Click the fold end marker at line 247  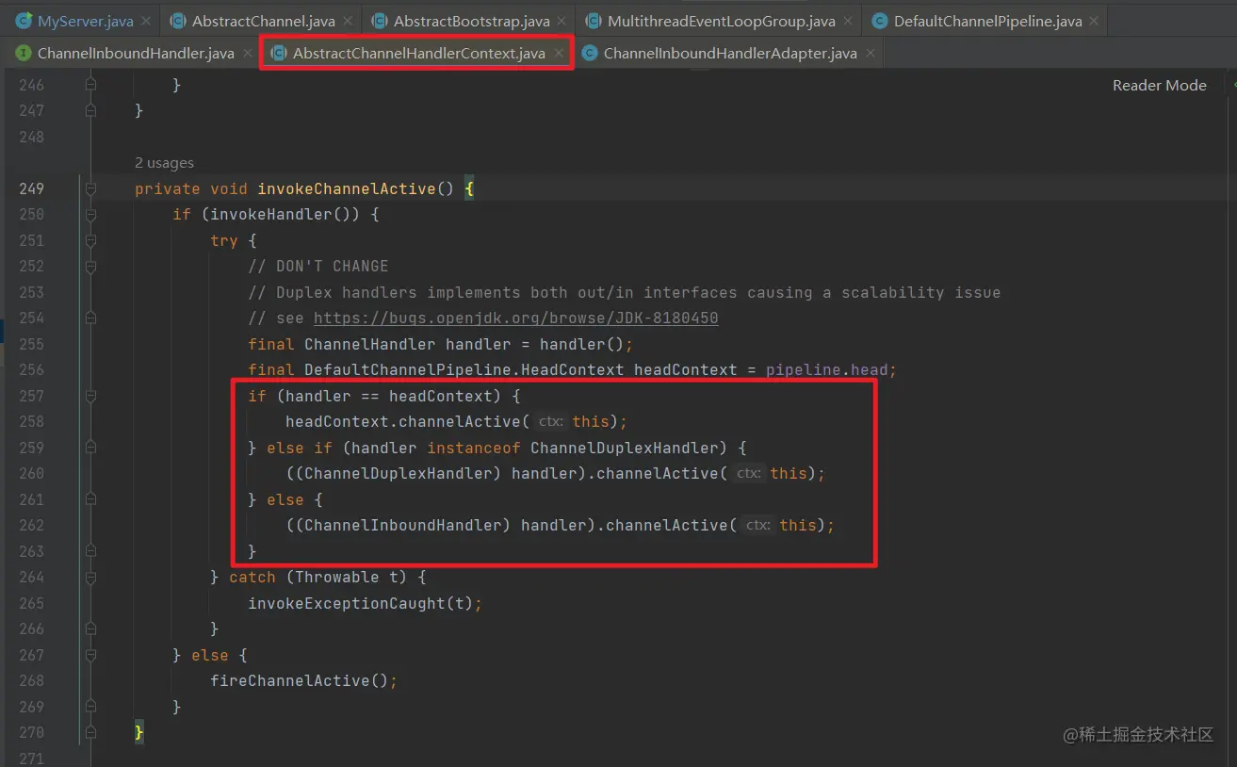[x=91, y=110]
